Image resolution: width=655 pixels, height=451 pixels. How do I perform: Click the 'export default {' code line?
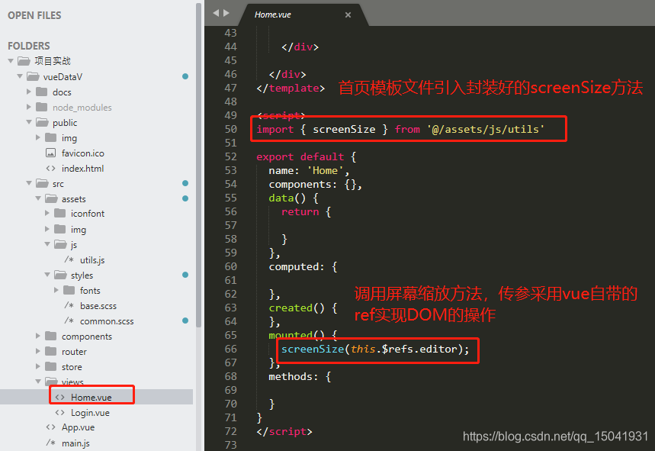306,156
